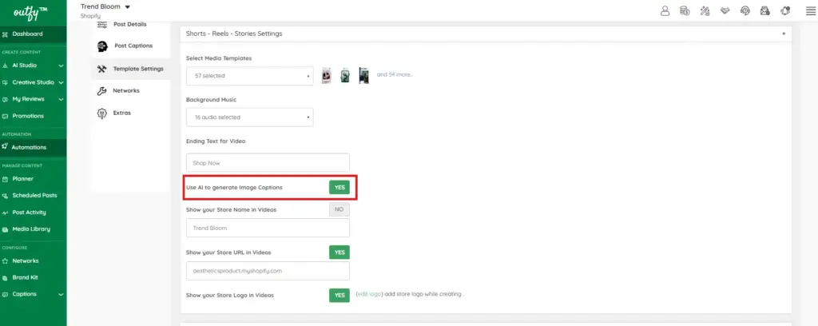Image resolution: width=818 pixels, height=326 pixels.
Task: Click the Ending Text for Video field
Action: [268, 163]
